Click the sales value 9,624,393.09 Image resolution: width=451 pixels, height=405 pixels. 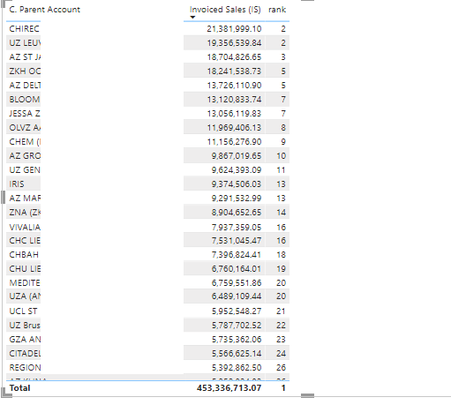point(237,170)
